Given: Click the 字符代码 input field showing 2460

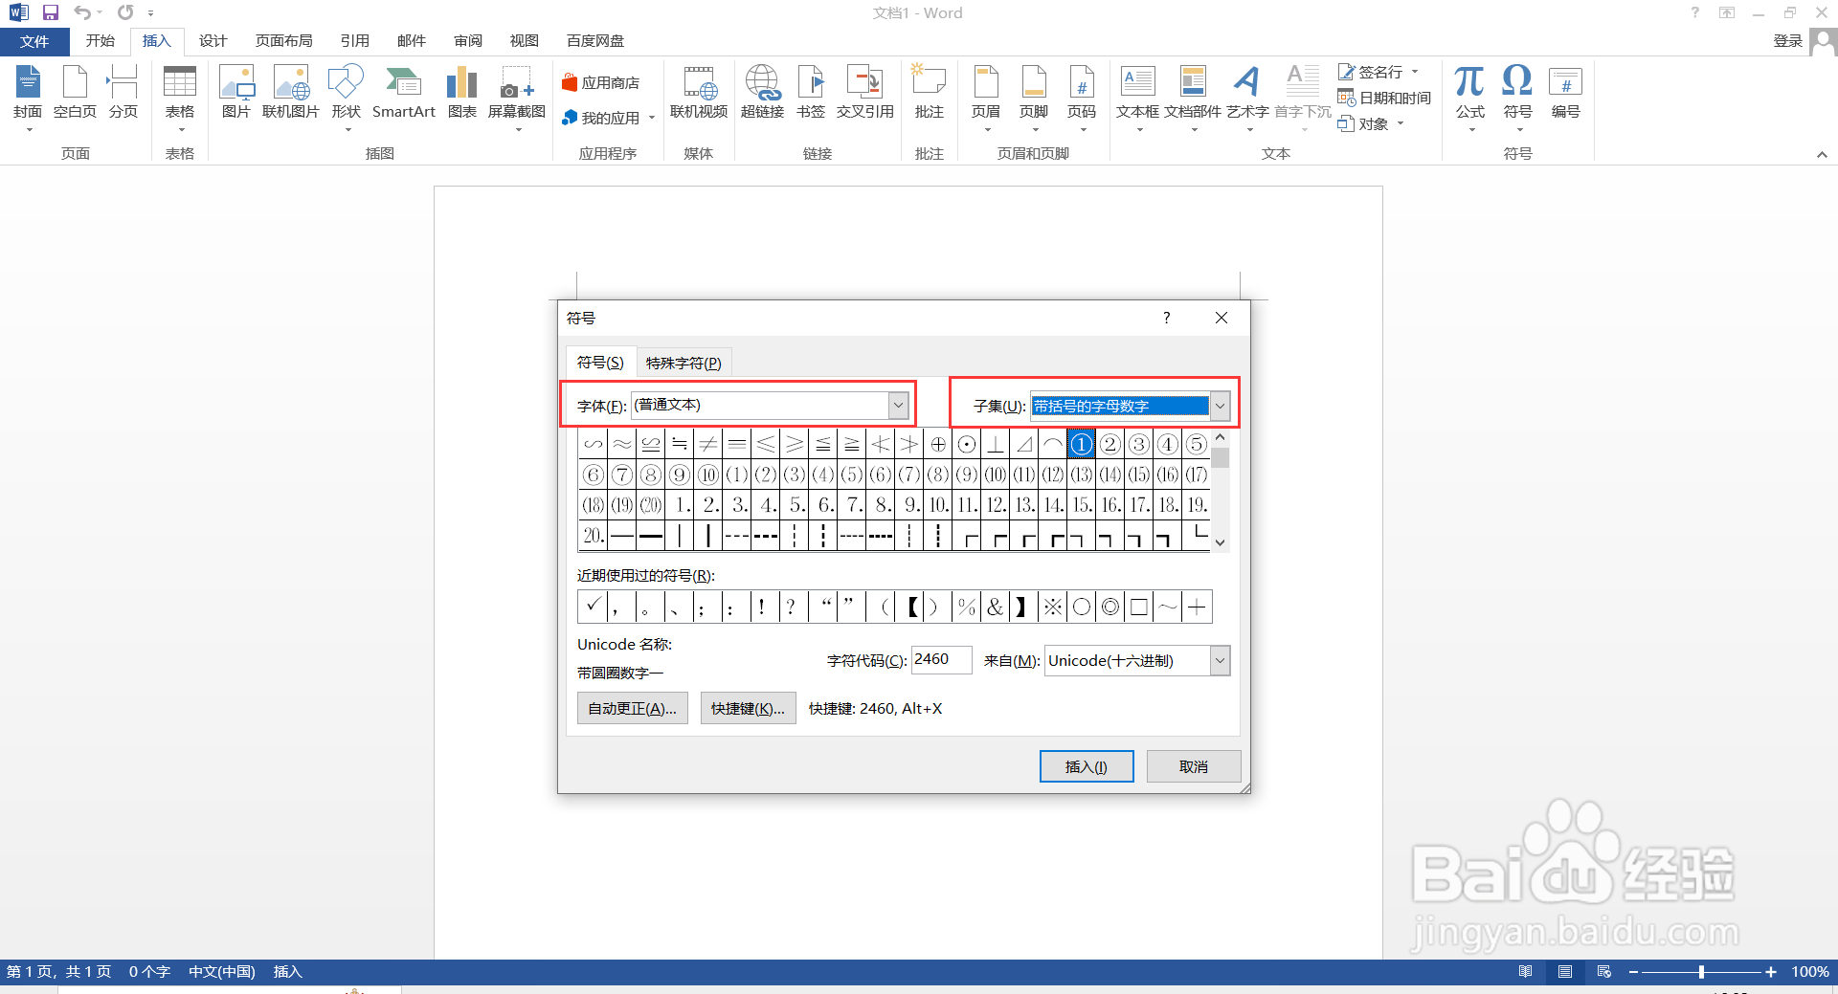Looking at the screenshot, I should [x=940, y=659].
